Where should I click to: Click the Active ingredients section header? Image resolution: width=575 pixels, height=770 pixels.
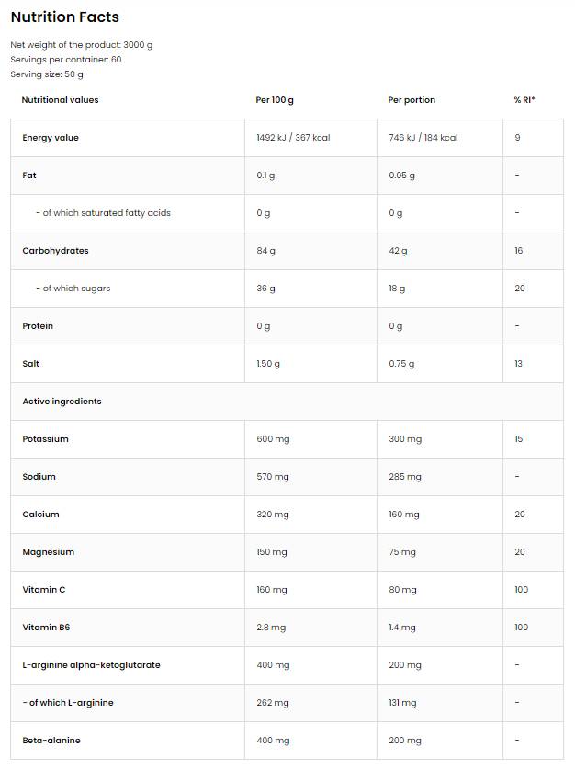point(62,402)
